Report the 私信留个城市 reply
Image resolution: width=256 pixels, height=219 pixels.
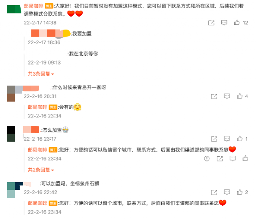[207, 159]
